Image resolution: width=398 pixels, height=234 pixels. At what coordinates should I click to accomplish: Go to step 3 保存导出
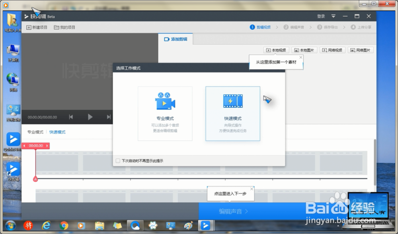pyautogui.click(x=328, y=27)
